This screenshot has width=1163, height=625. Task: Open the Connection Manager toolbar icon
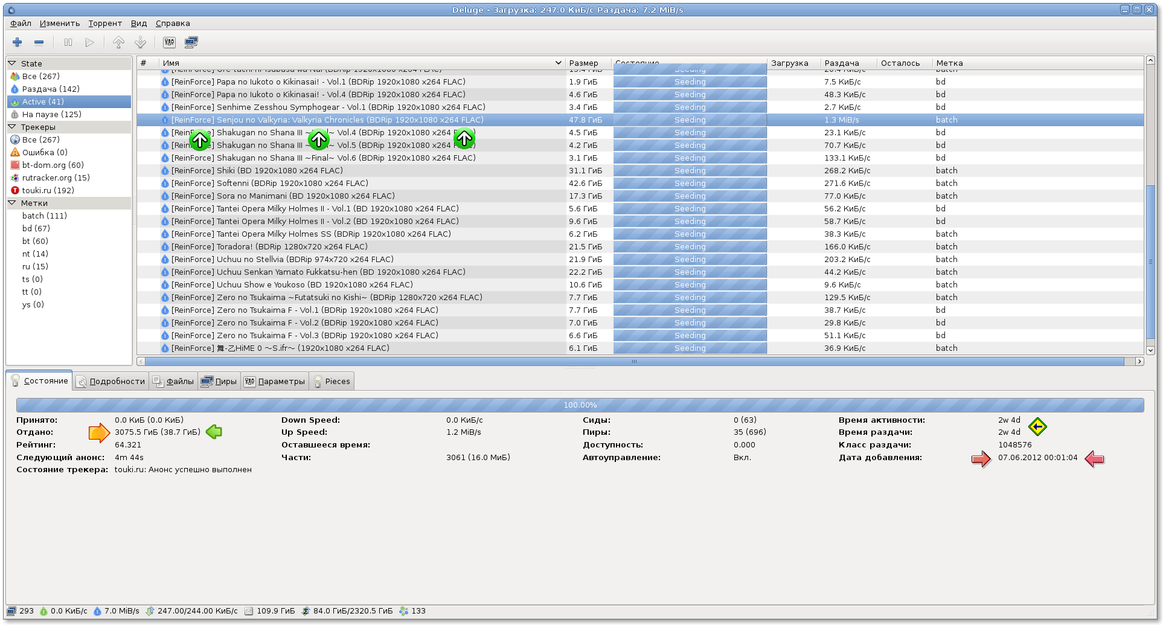coord(191,42)
